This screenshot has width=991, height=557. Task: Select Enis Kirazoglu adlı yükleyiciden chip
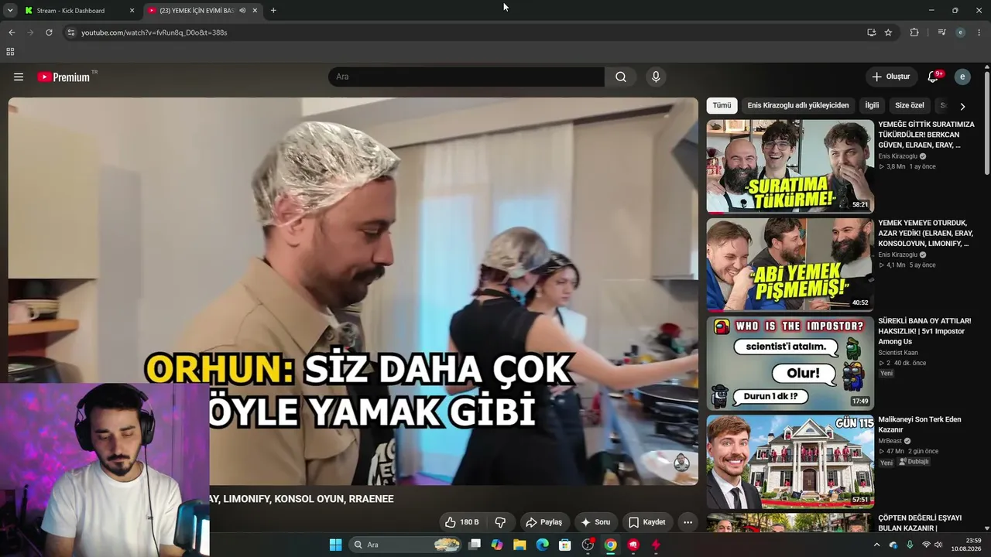pyautogui.click(x=797, y=105)
